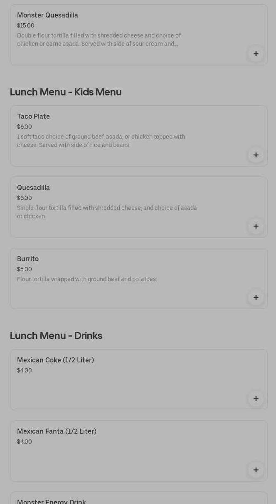Add Mexican Coke (1/2 Liter) to cart

(256, 399)
